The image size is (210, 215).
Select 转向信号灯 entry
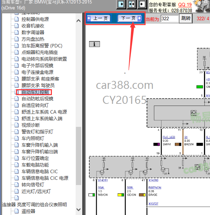pyautogui.click(x=33, y=185)
